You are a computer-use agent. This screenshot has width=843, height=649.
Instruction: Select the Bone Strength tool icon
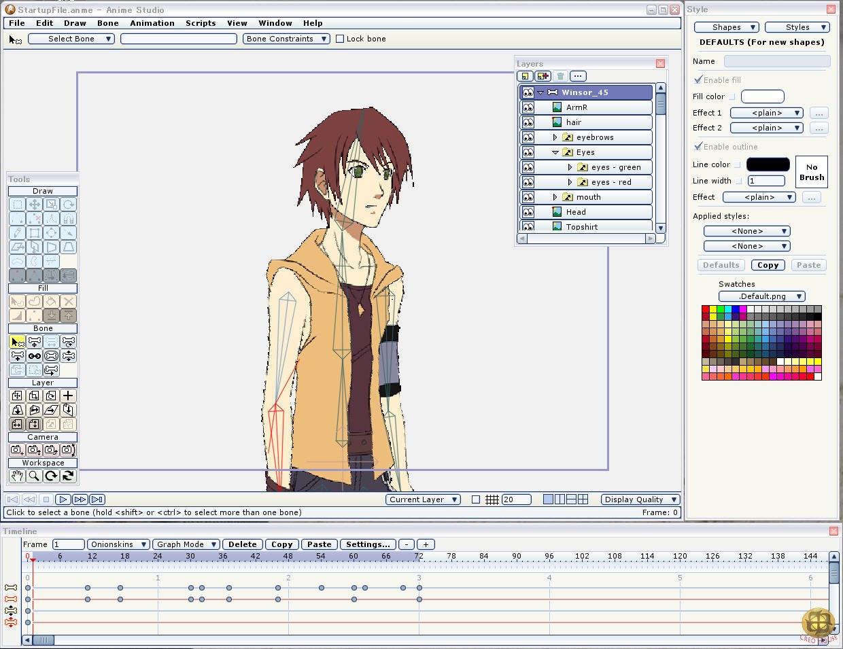coord(51,356)
